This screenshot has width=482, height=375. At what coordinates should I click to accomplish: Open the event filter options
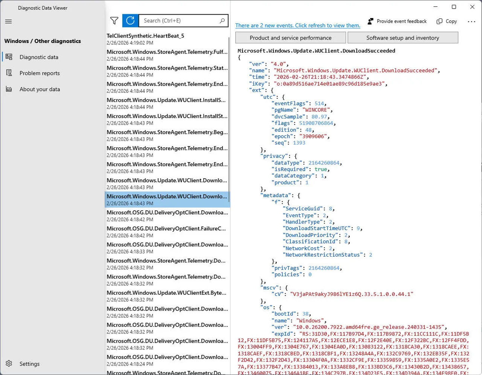(114, 21)
